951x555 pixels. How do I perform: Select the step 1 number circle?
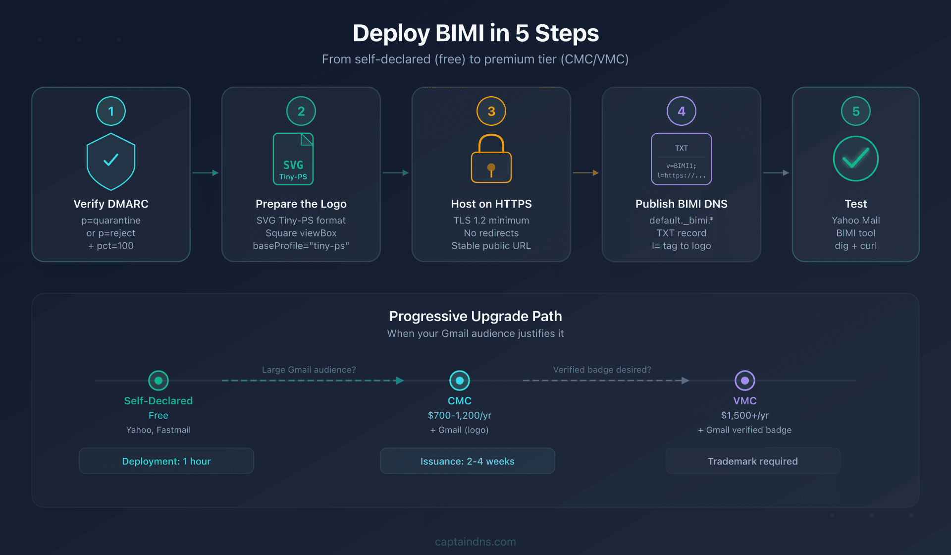[111, 111]
